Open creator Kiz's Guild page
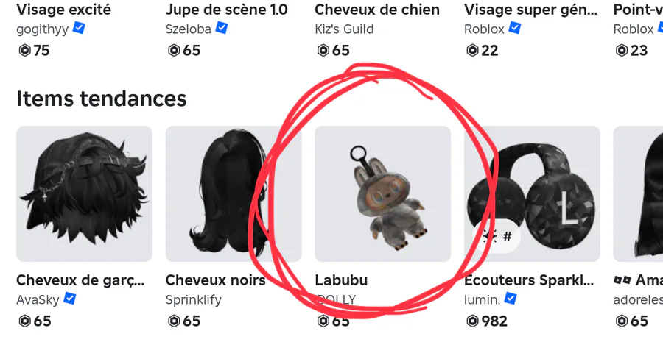663x356 pixels. (x=344, y=29)
